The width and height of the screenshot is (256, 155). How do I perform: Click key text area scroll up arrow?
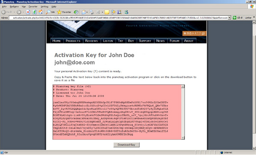(x=183, y=86)
